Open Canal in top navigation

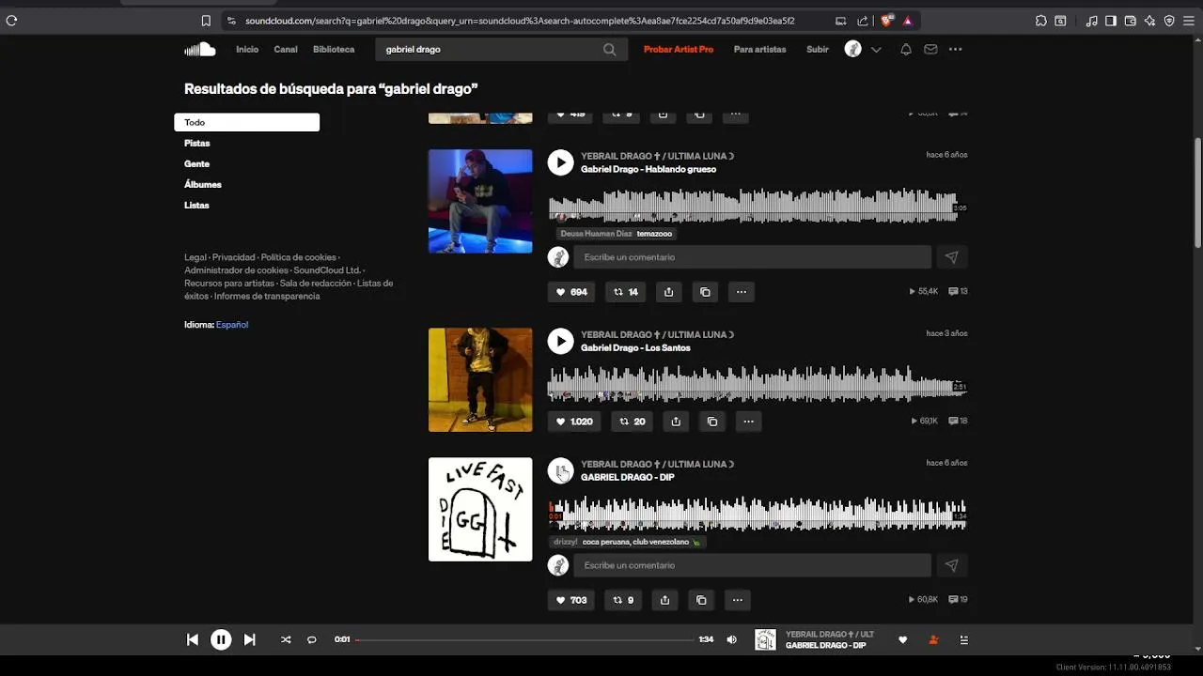click(286, 50)
